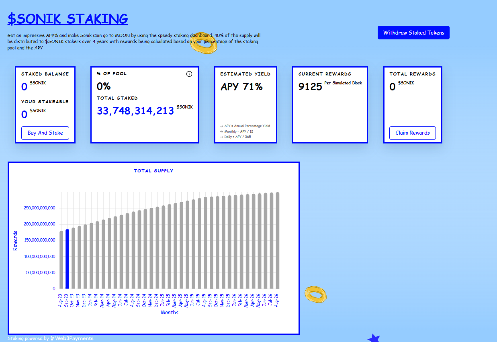The width and height of the screenshot is (497, 342).
Task: Select the Jan-26 chart bar
Action: 235,242
